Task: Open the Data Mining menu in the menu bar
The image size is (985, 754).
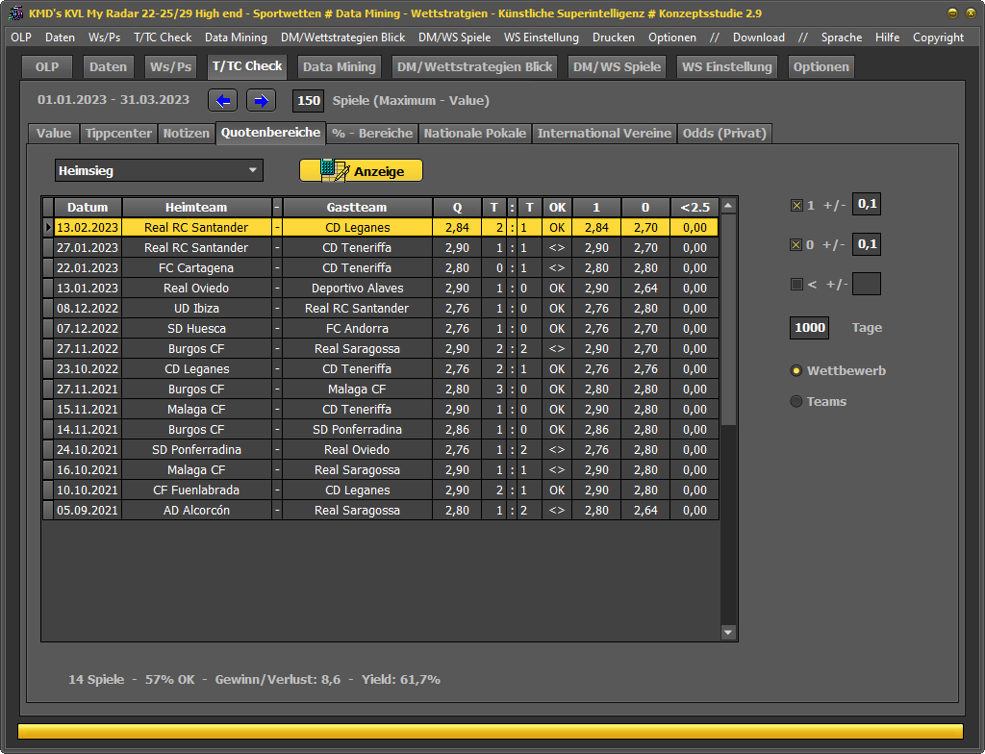Action: coord(236,38)
